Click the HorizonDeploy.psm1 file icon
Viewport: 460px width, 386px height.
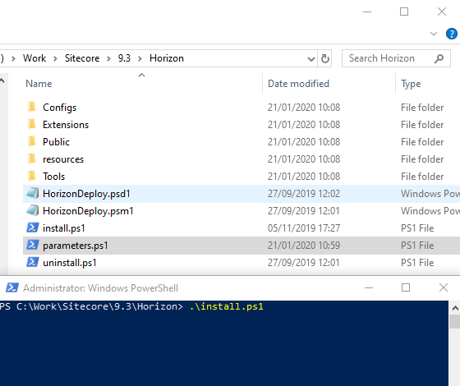click(32, 210)
